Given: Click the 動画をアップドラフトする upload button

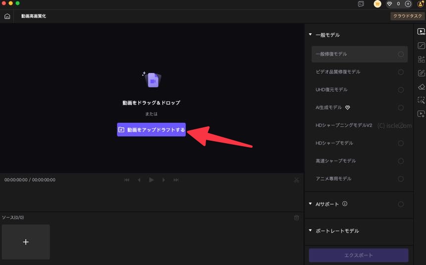Looking at the screenshot, I should (151, 130).
